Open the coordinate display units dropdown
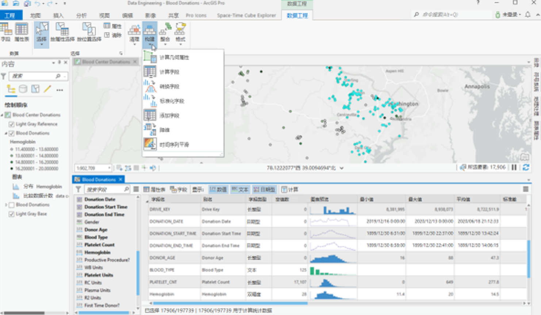The height and width of the screenshot is (315, 541). [342, 168]
